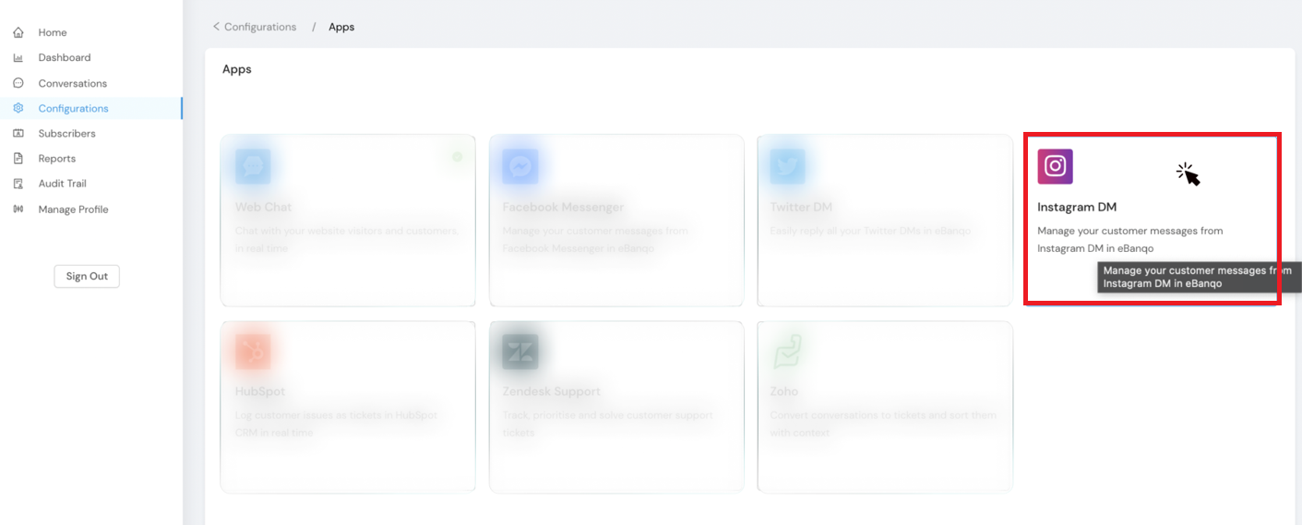The width and height of the screenshot is (1302, 525).
Task: Click the Facebook Messenger app icon
Action: click(520, 167)
